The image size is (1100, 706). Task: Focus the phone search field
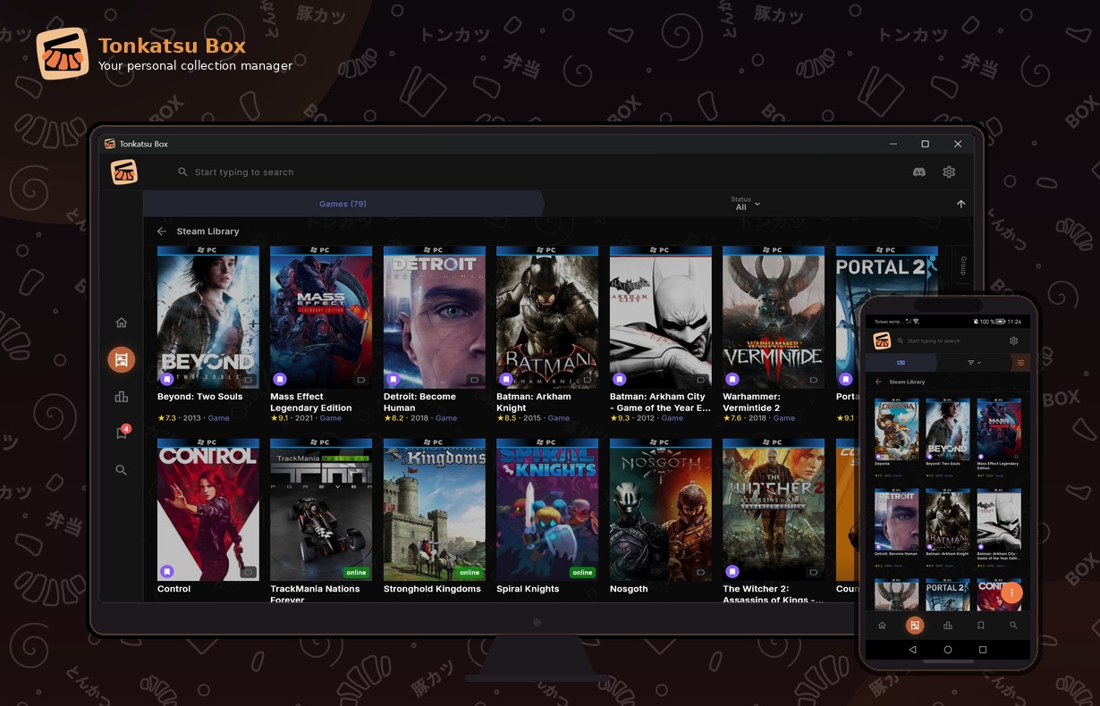coord(948,340)
